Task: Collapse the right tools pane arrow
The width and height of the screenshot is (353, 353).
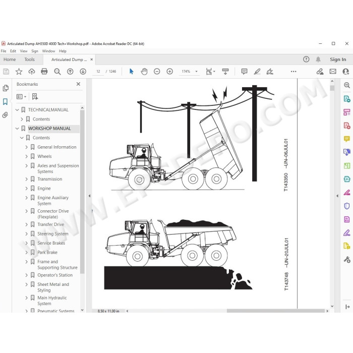Action: pyautogui.click(x=337, y=196)
